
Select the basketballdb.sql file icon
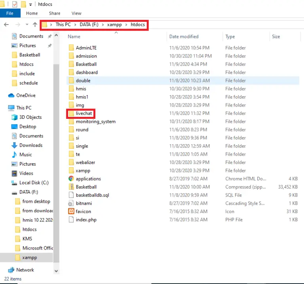click(71, 195)
